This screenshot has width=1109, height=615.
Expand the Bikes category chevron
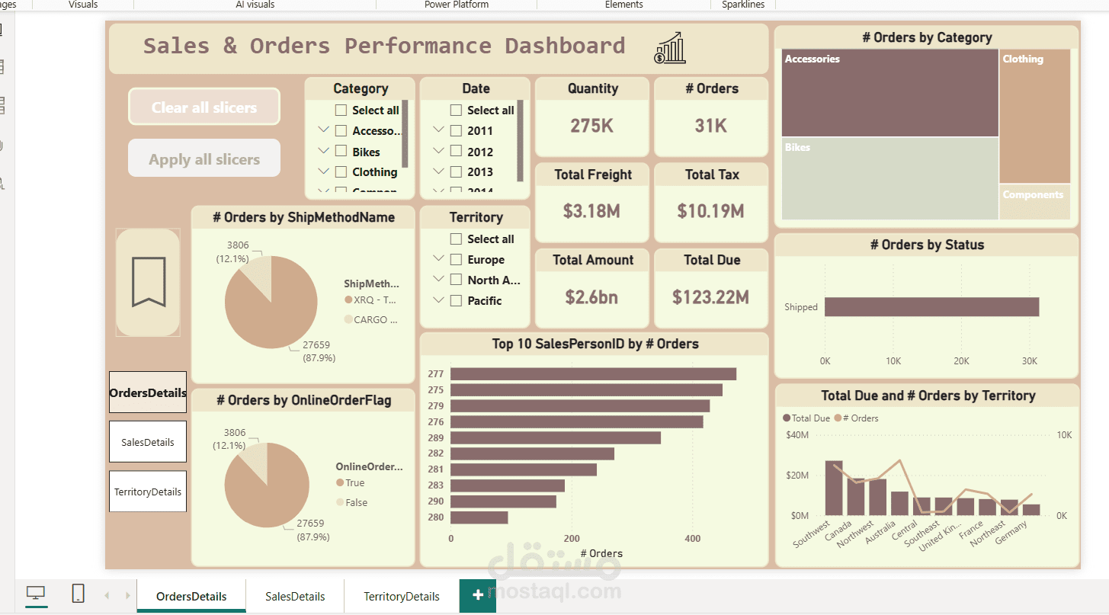tap(323, 151)
